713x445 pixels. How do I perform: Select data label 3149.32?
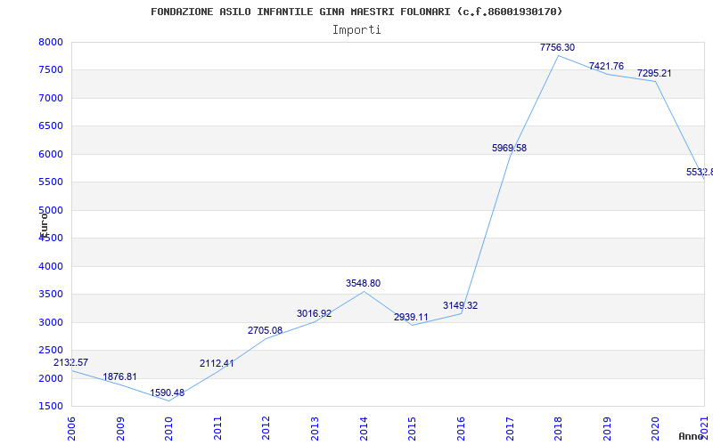(460, 305)
